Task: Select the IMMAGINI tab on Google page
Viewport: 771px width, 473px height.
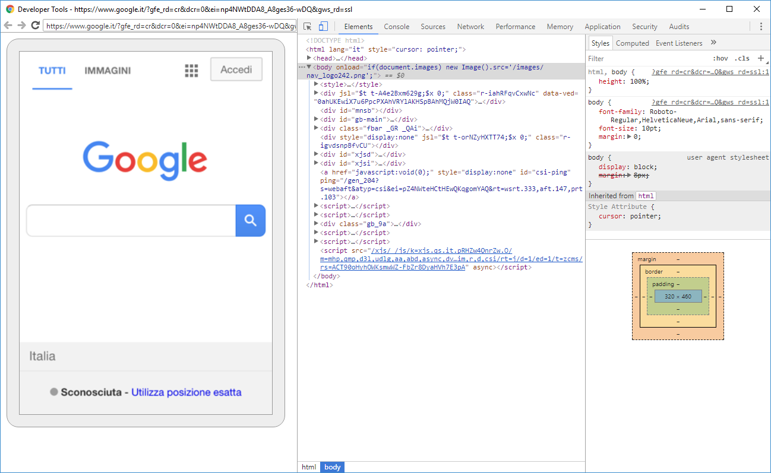Action: [108, 71]
